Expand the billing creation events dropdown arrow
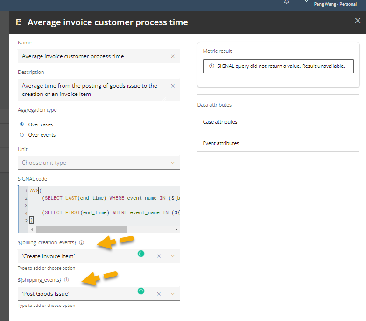Screen dimensions: 366x321 click(x=173, y=256)
